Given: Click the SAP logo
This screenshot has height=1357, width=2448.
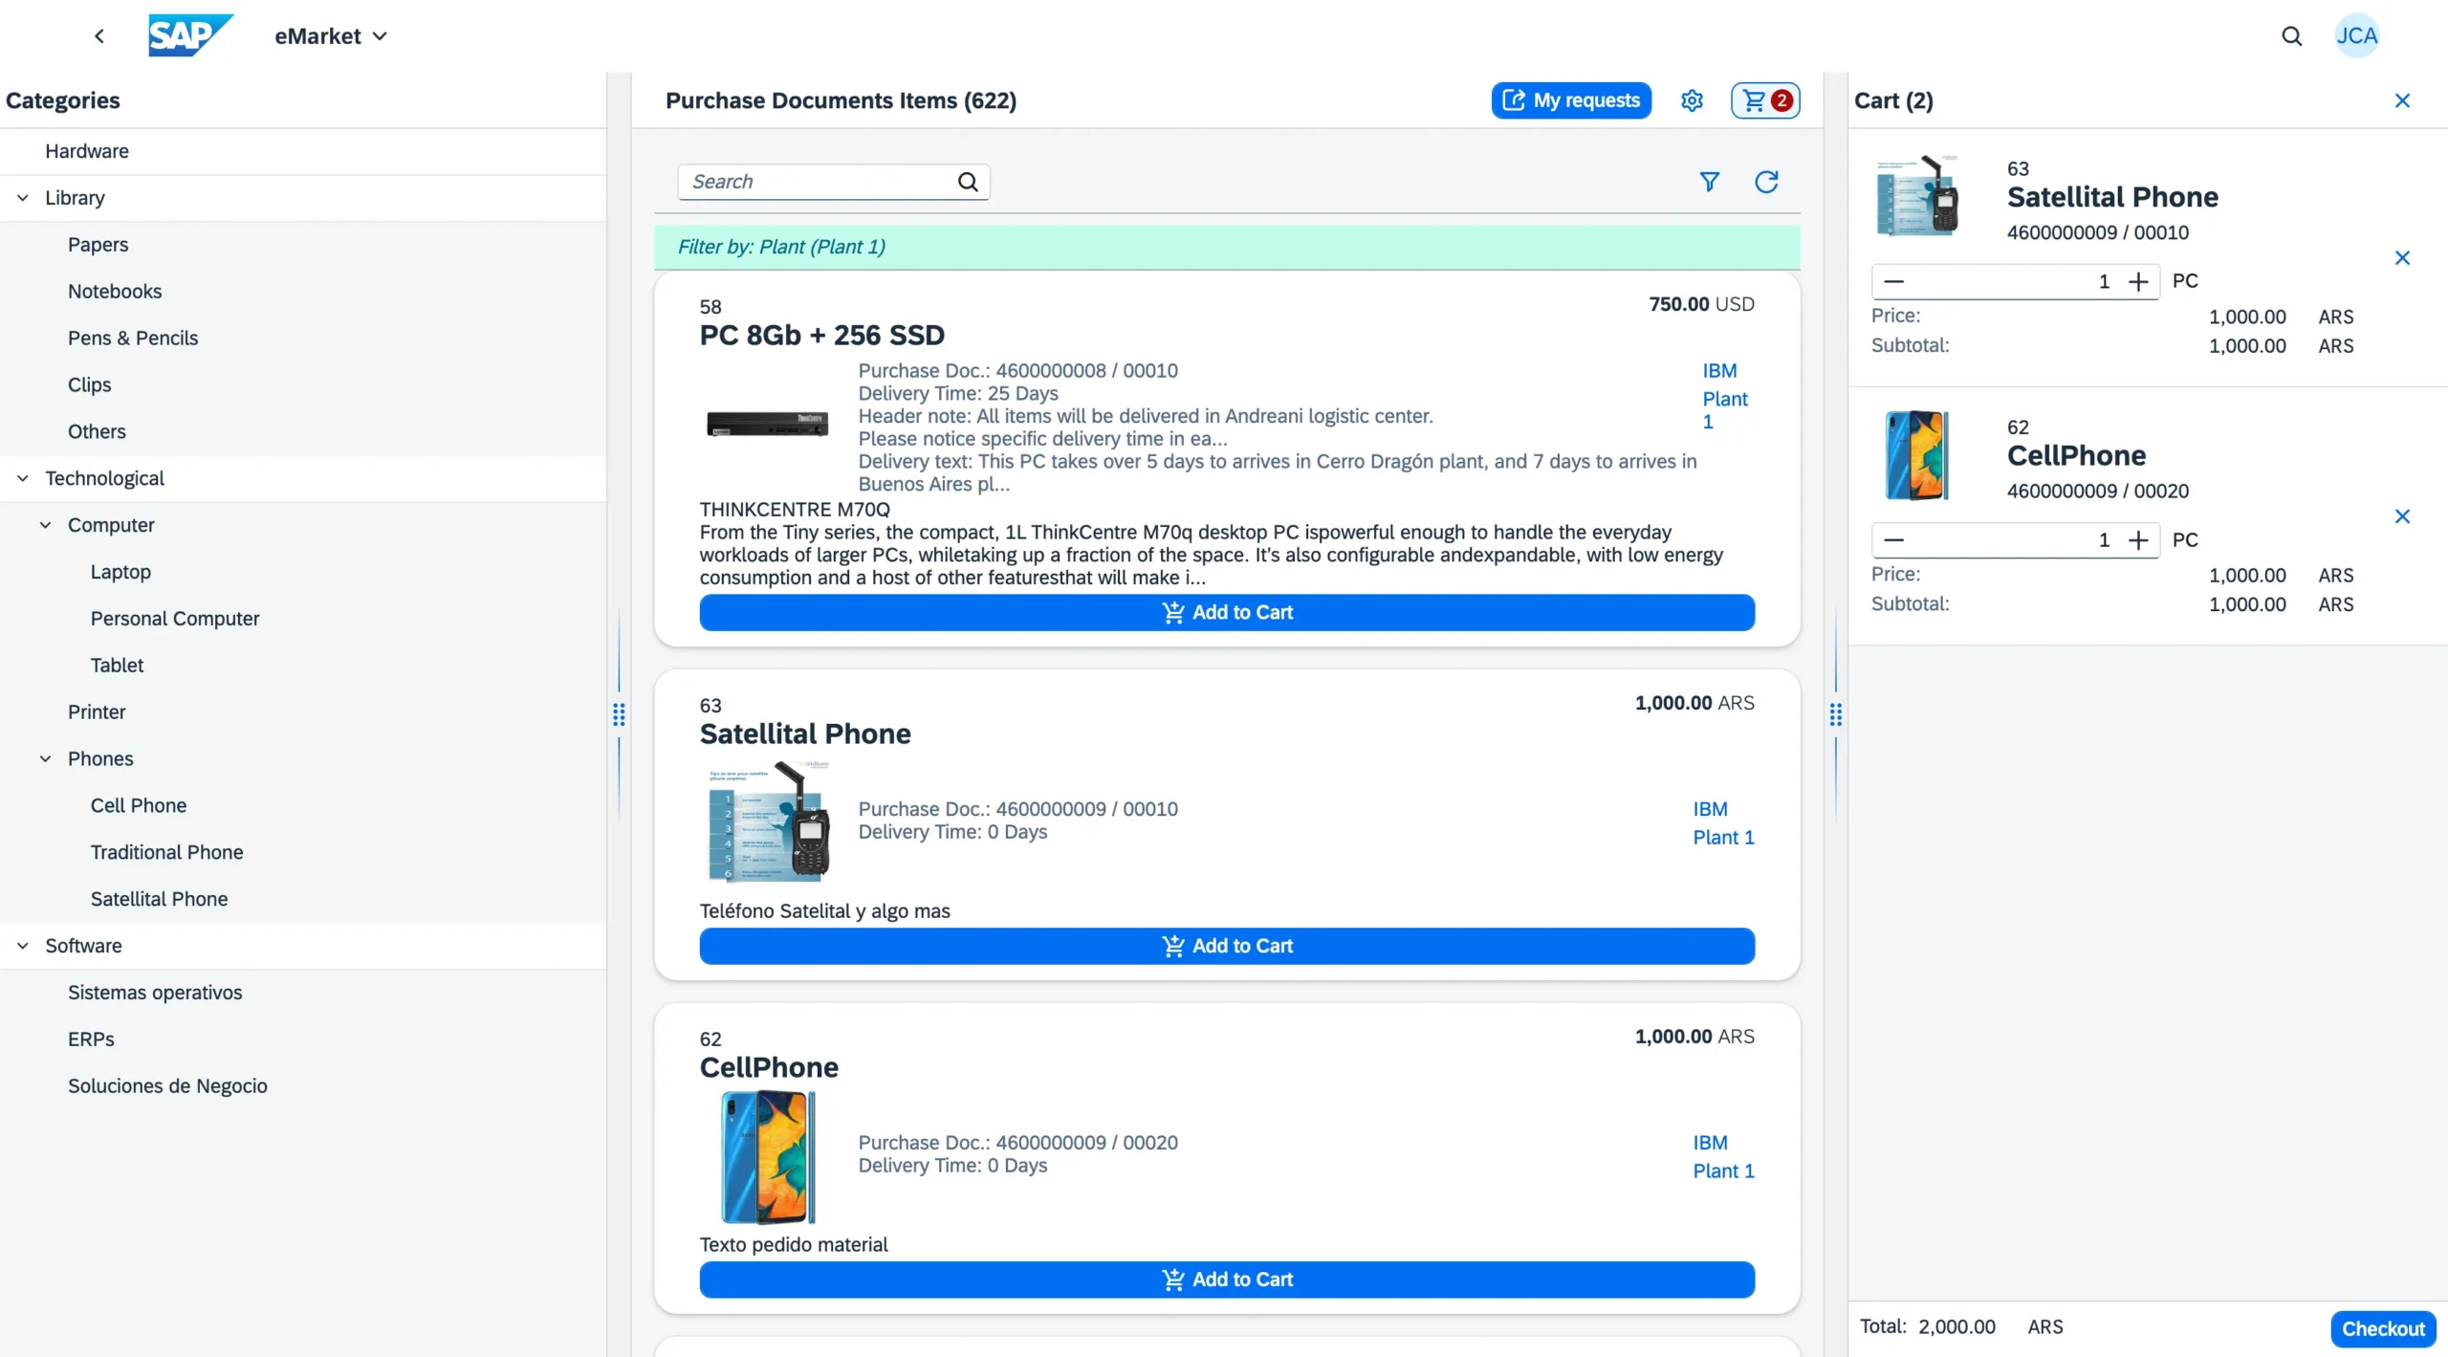Looking at the screenshot, I should (x=190, y=35).
